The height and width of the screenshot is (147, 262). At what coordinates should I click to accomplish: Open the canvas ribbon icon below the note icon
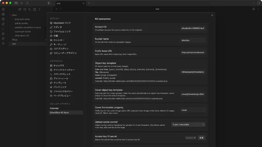pyautogui.click(x=3, y=14)
